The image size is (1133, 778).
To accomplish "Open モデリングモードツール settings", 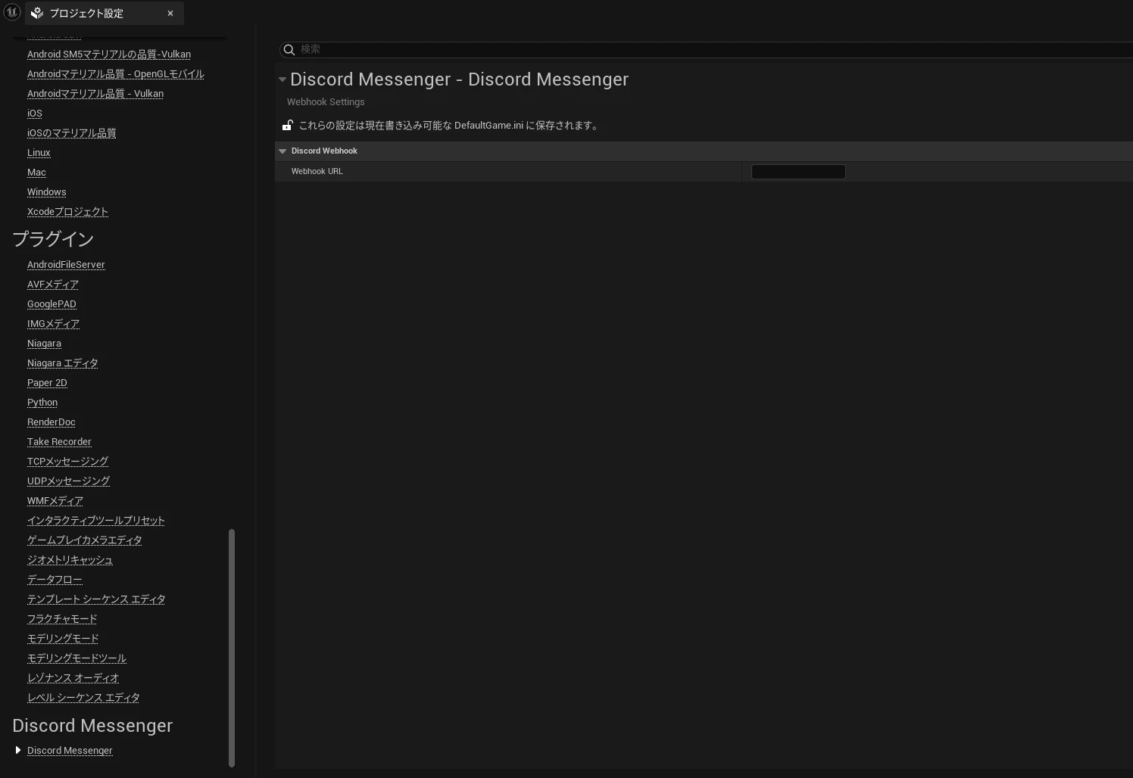I will point(77,658).
